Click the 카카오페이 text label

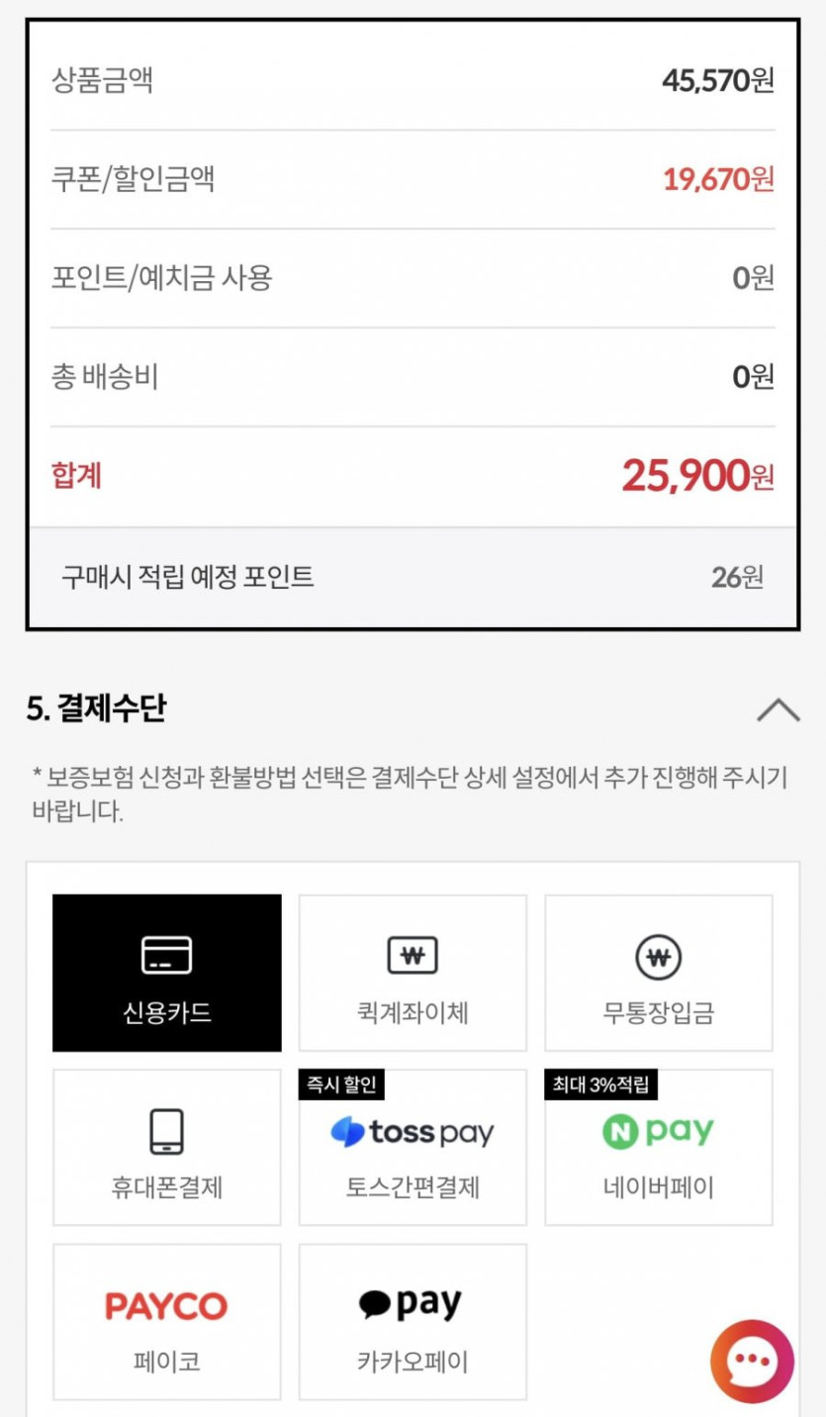click(413, 1362)
